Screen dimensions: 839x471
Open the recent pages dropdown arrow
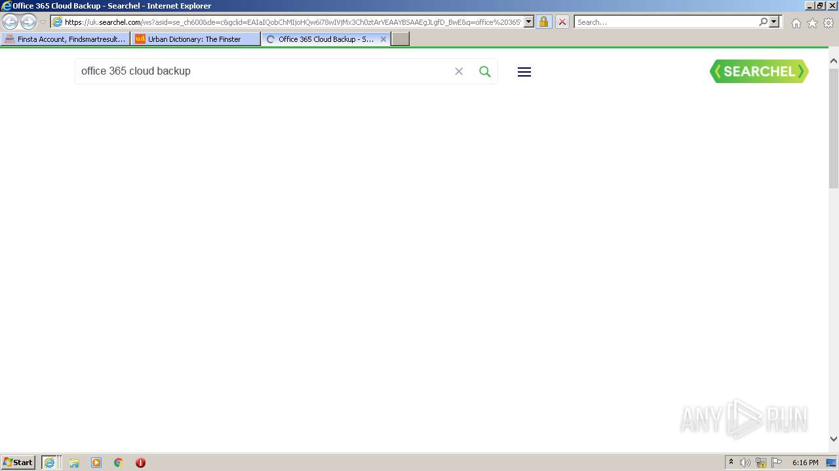coord(43,22)
